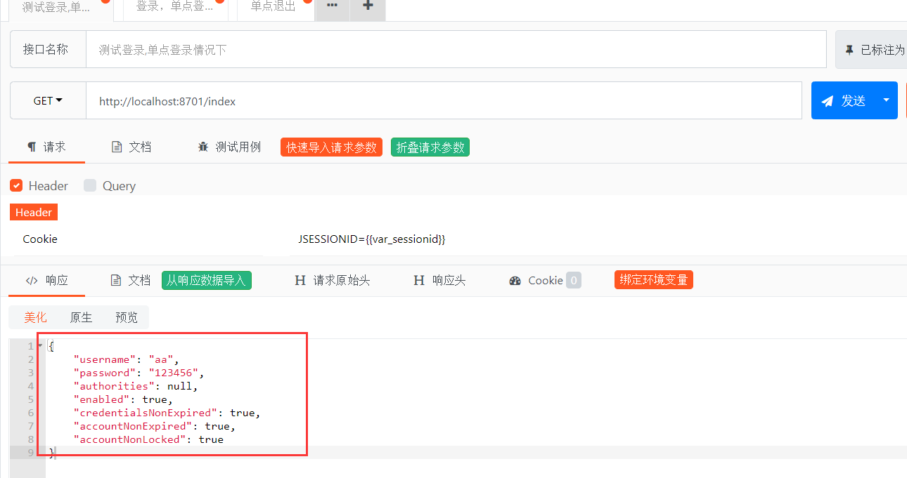Expand the 发送 button dropdown arrow
907x478 pixels.
(x=886, y=100)
